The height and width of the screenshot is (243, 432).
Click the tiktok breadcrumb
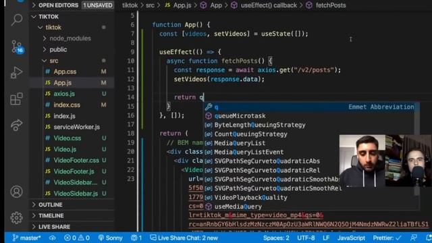pyautogui.click(x=130, y=5)
